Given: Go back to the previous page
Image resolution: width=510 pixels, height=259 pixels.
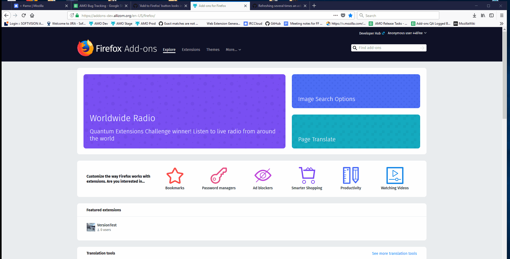Looking at the screenshot, I should tap(7, 15).
